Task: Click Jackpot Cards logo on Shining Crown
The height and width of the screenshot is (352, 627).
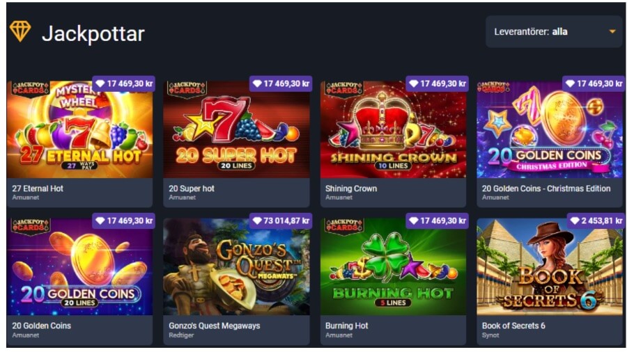Action: [x=343, y=88]
